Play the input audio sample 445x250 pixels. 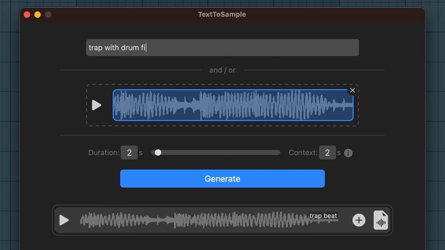pyautogui.click(x=97, y=105)
